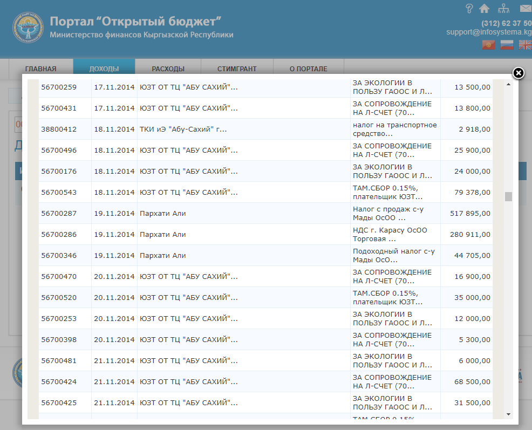The height and width of the screenshot is (430, 532).
Task: Select row 56700287 with amount 517 895,00
Action: click(x=265, y=214)
